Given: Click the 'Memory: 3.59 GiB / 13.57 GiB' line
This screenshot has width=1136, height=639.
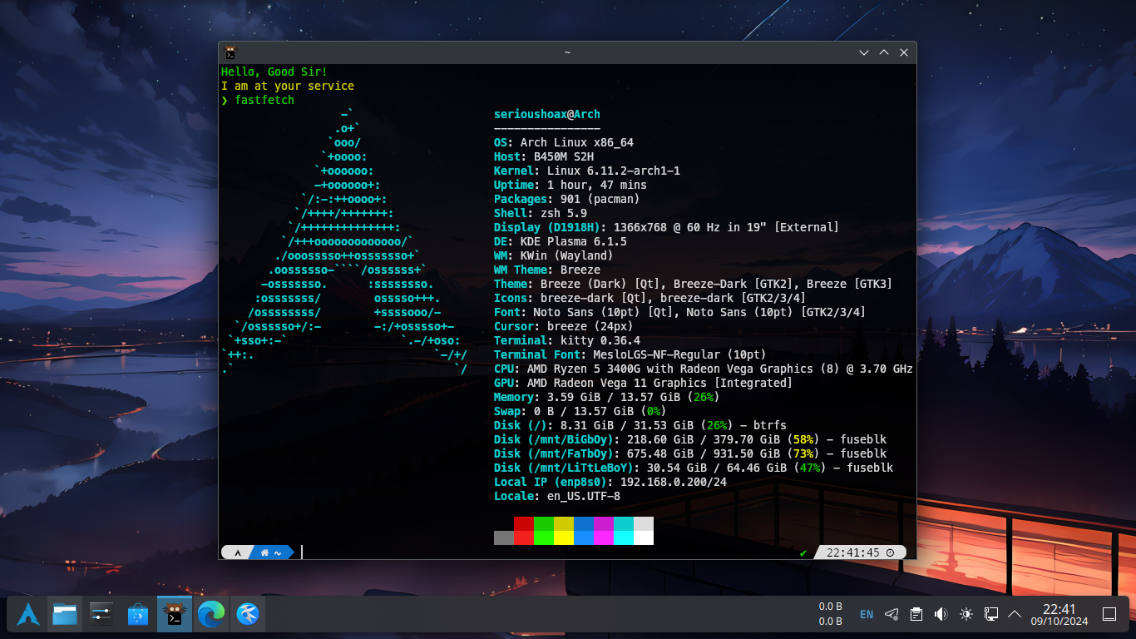Looking at the screenshot, I should click(607, 397).
